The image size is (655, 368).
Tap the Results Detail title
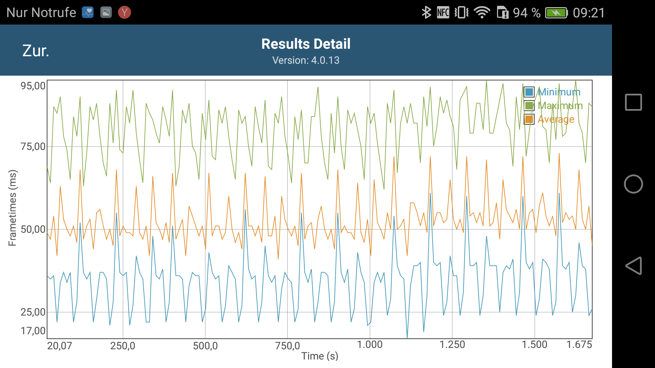point(306,44)
